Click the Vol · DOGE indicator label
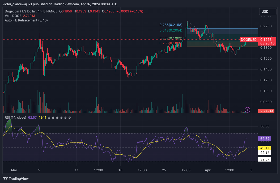 (13, 16)
